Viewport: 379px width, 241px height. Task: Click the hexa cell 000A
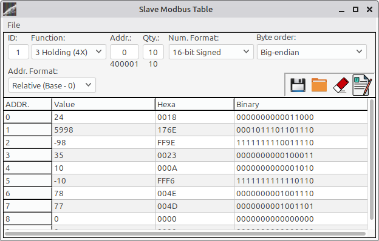click(194, 168)
